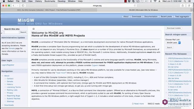Open the Apple menu
Viewport: 194px width, 109px height.
pos(4,1)
